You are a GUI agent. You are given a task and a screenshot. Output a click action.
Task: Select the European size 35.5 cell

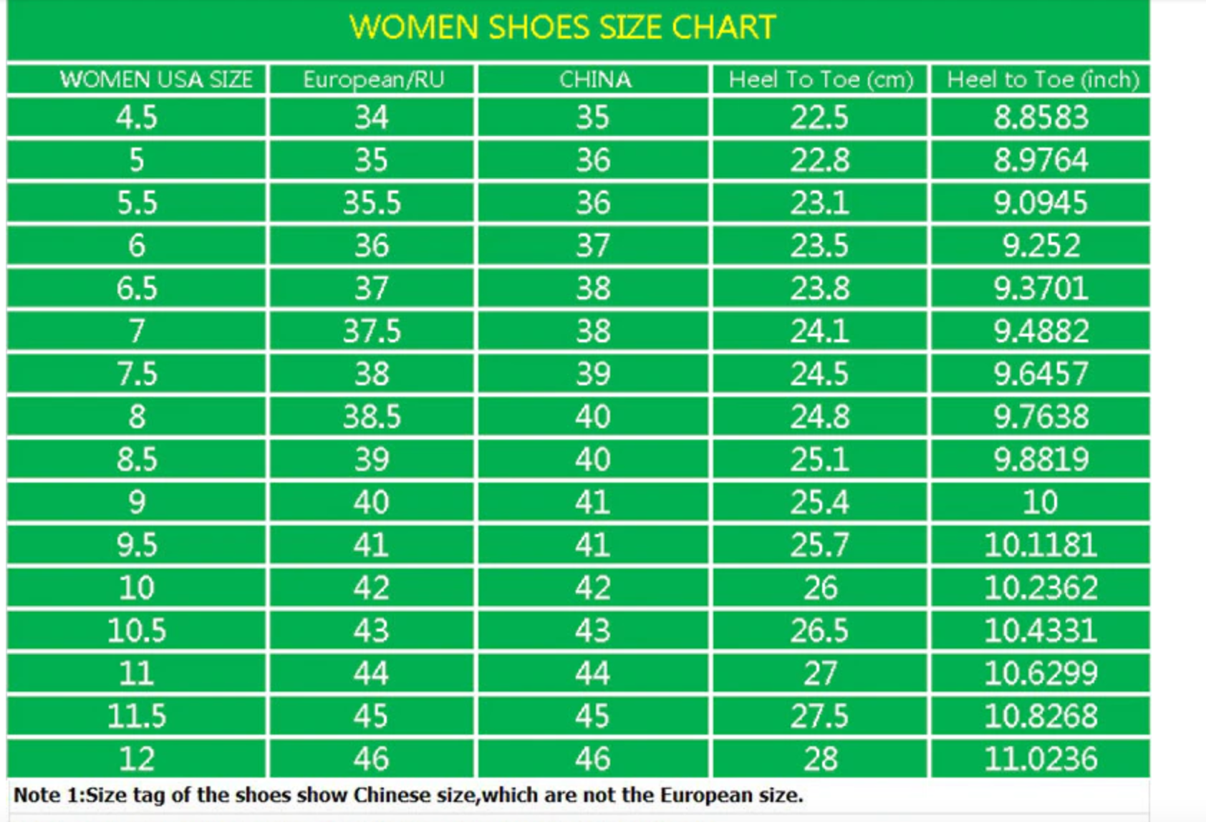pos(372,203)
